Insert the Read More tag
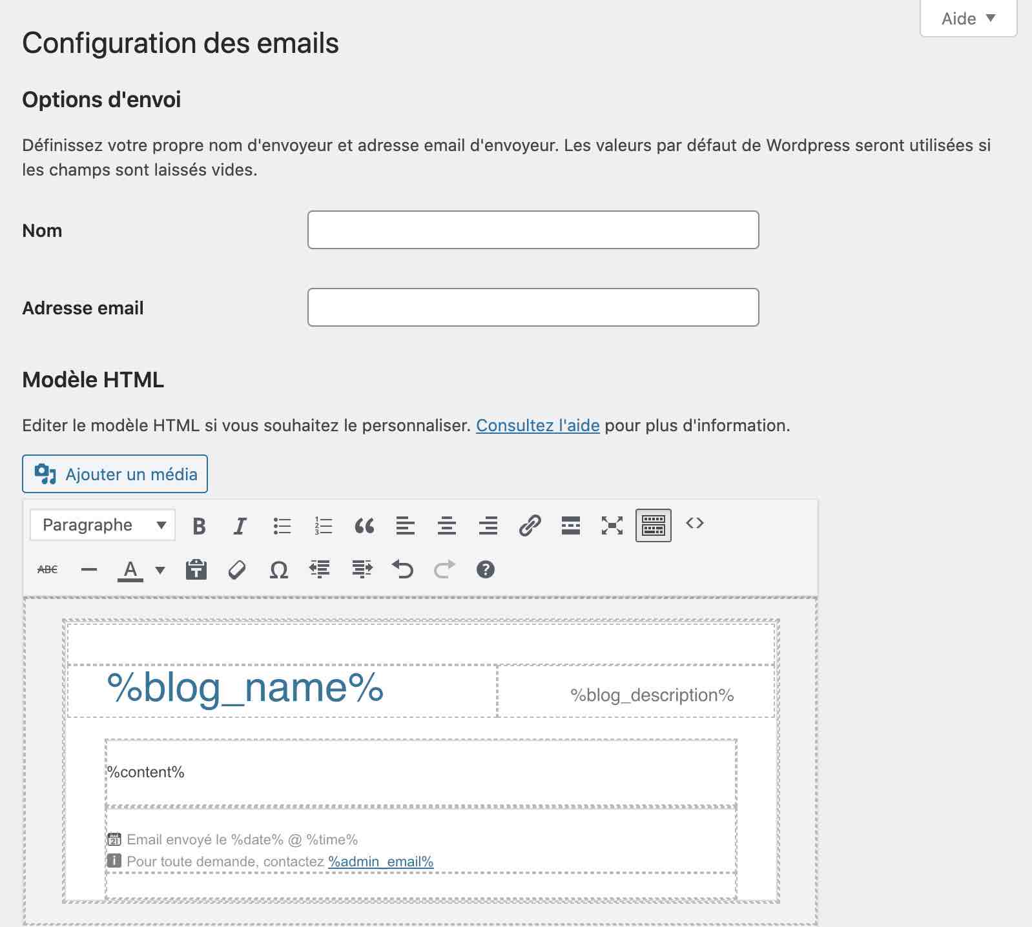 tap(571, 526)
